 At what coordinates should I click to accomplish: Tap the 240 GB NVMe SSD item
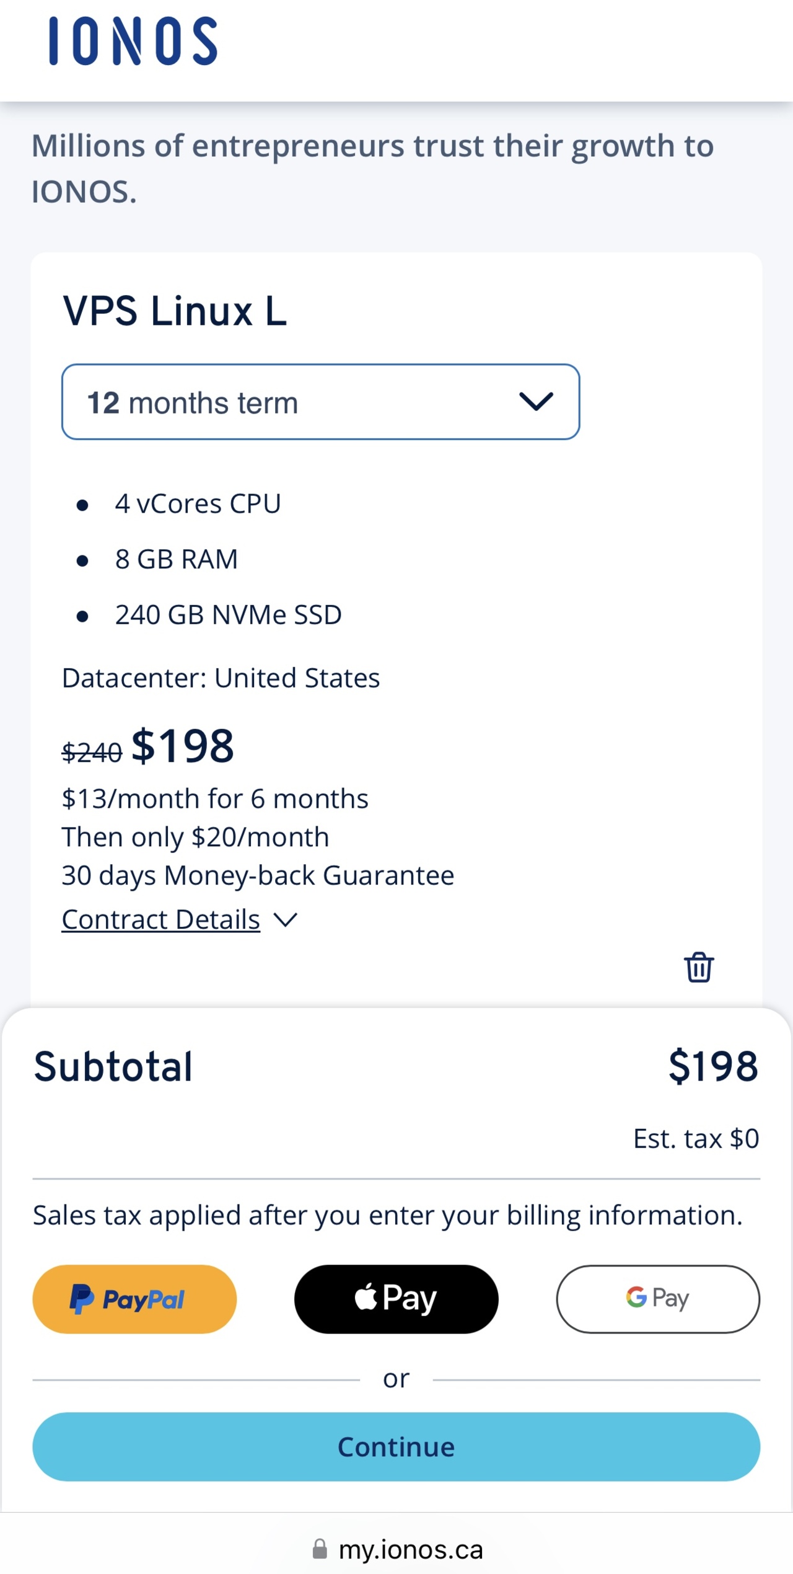point(228,615)
